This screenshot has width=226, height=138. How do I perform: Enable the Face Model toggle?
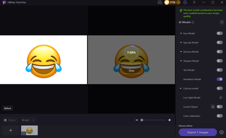pyautogui.click(x=219, y=33)
